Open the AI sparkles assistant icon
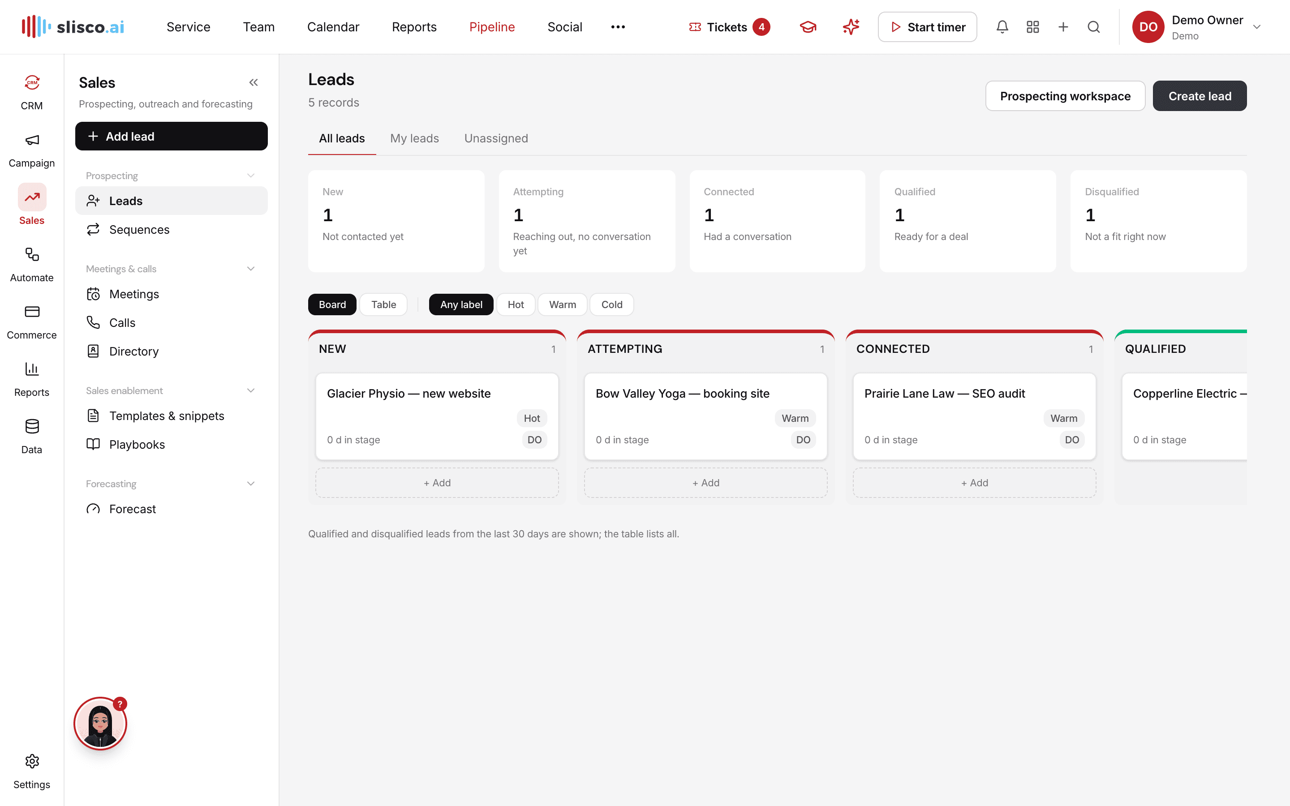 coord(851,27)
